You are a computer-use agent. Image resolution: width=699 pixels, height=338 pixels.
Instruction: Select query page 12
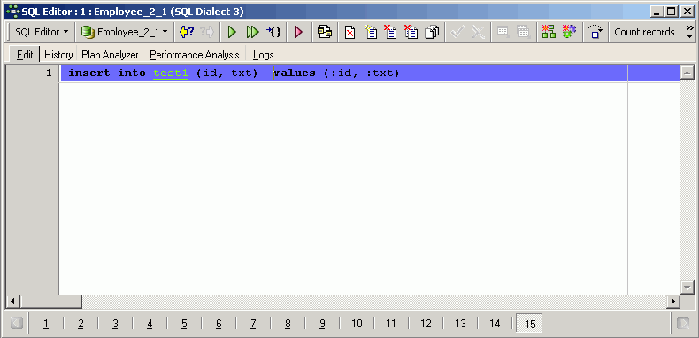point(426,324)
